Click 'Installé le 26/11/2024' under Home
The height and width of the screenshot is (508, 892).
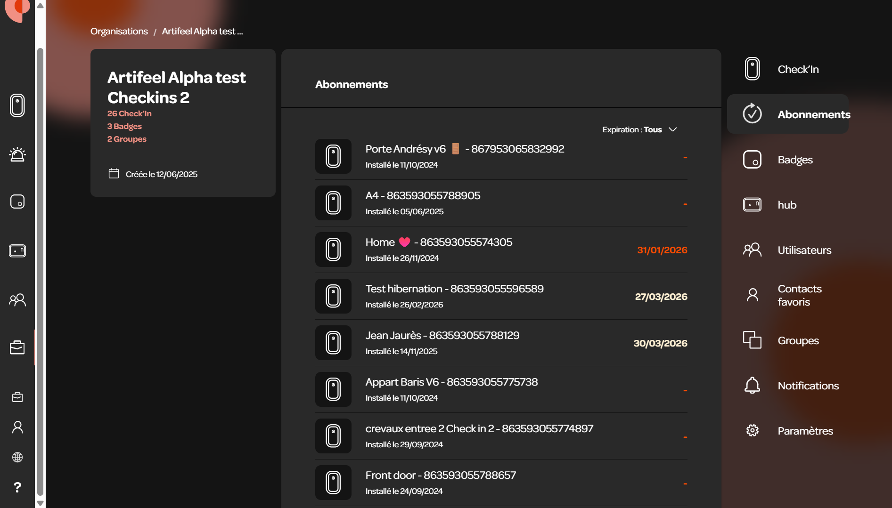pos(402,258)
